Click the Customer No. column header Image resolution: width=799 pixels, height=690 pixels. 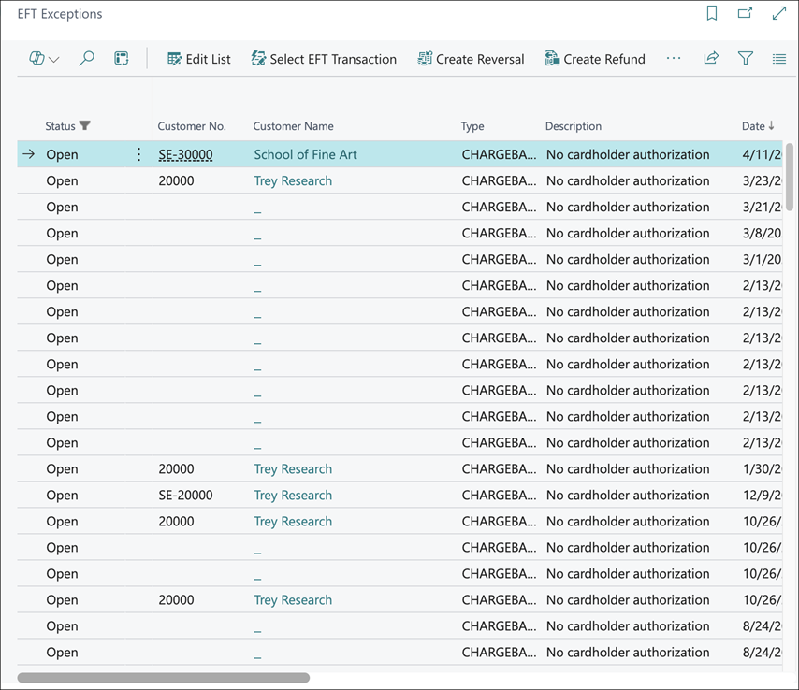192,126
